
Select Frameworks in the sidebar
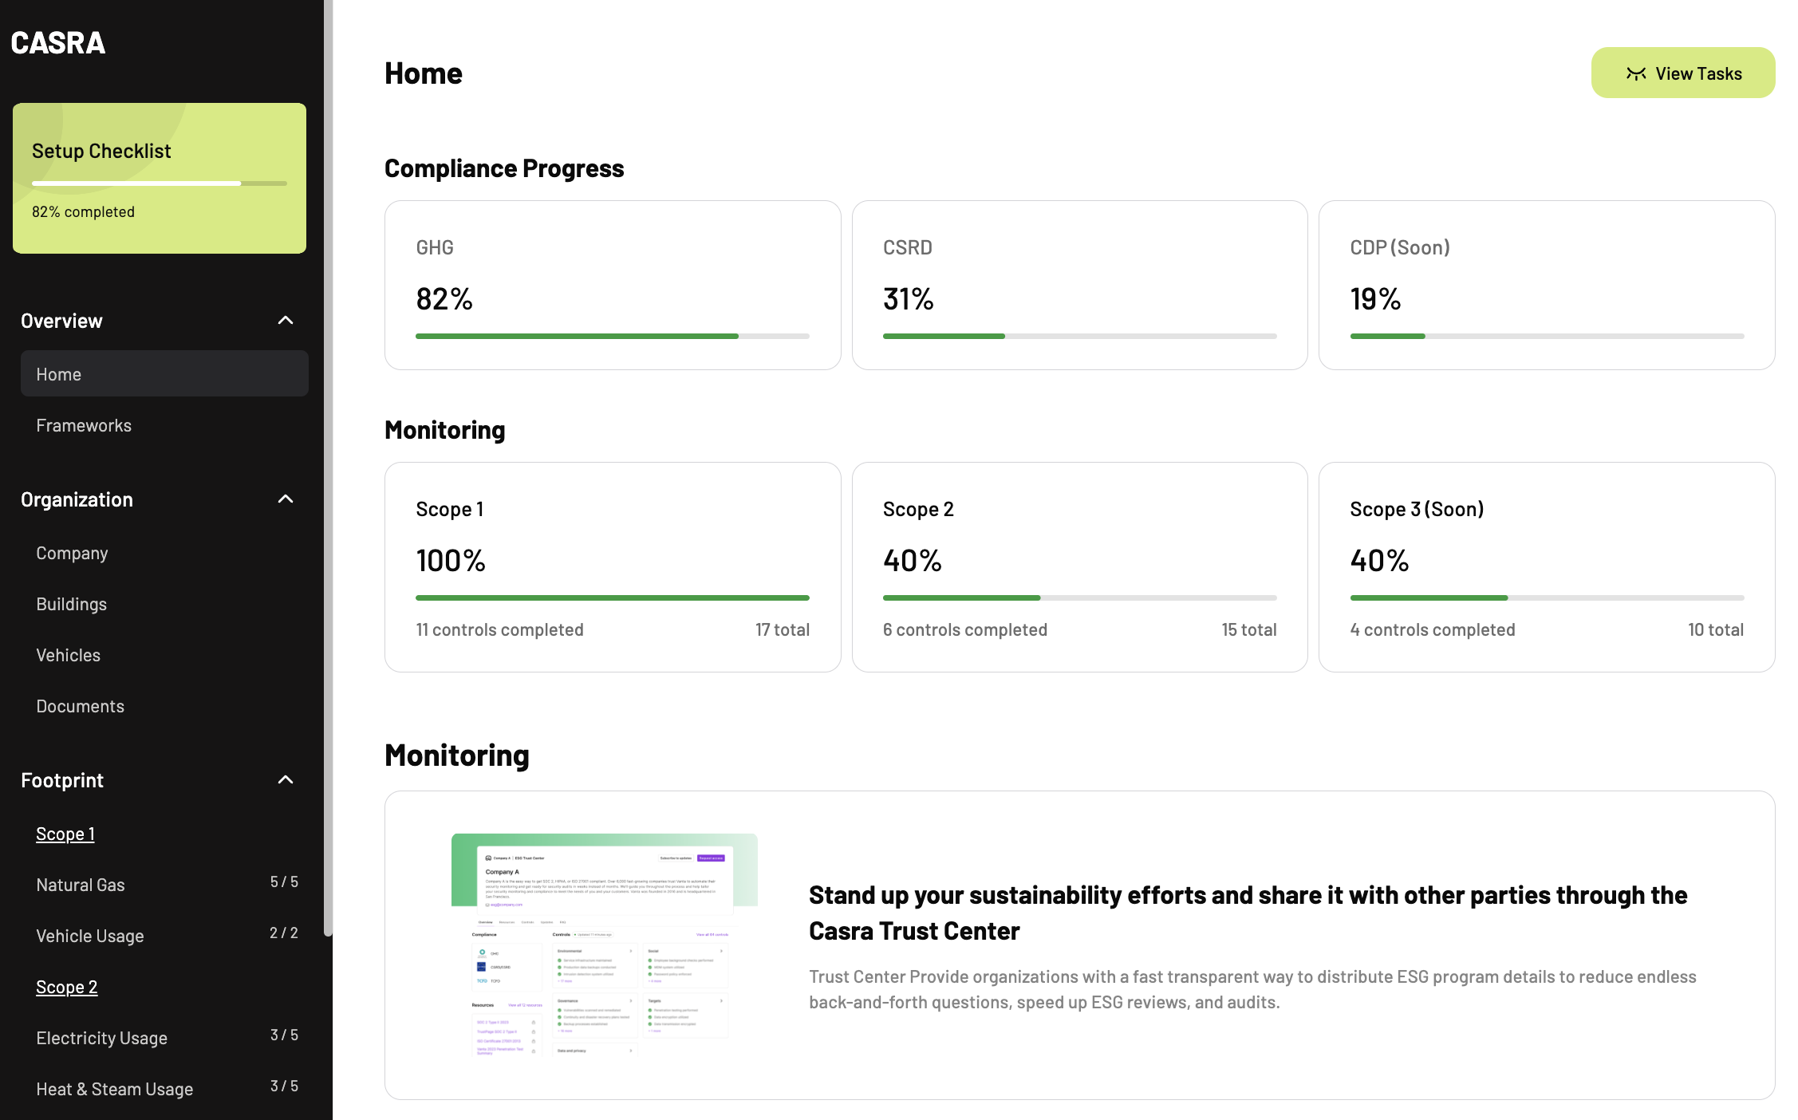click(84, 426)
